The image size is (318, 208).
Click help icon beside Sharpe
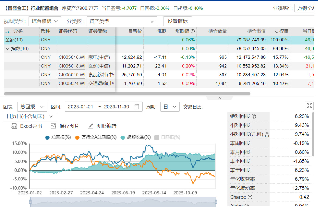click(x=250, y=197)
